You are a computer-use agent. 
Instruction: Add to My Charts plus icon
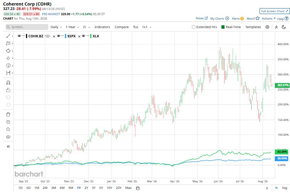[227, 18]
